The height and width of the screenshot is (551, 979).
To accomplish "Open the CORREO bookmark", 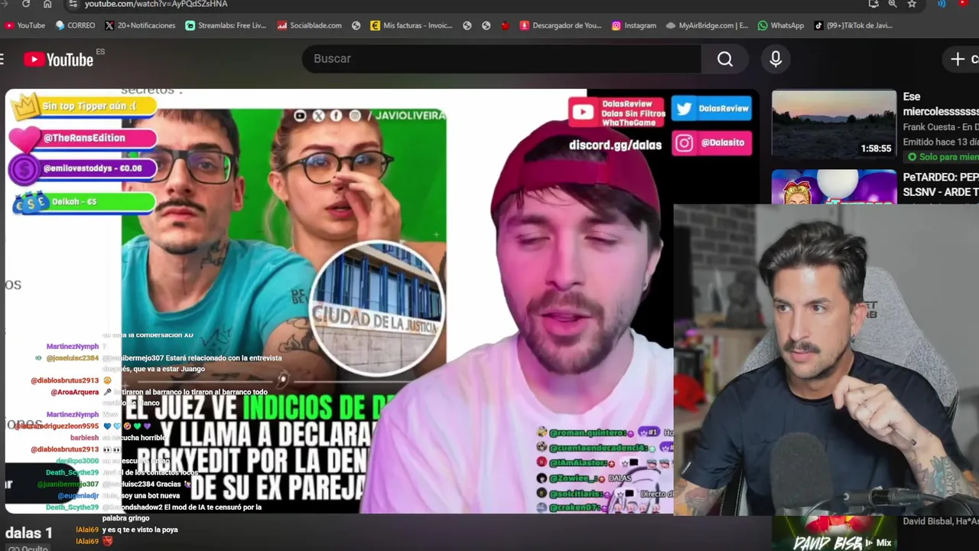I will 75,25.
